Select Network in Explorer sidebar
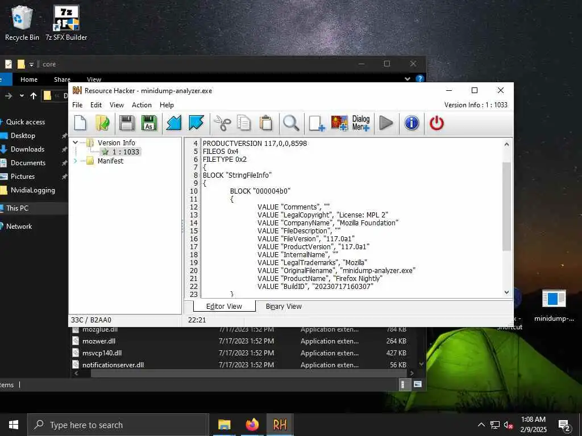Viewport: 582px width, 436px height. (19, 227)
